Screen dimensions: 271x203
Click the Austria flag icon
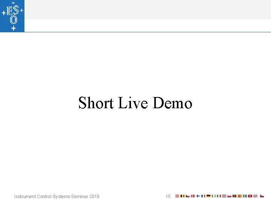177,196
